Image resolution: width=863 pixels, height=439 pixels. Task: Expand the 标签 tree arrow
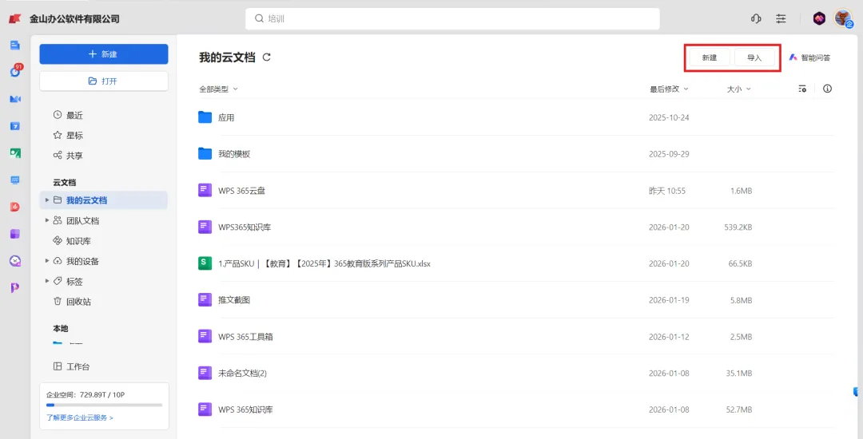click(x=47, y=281)
